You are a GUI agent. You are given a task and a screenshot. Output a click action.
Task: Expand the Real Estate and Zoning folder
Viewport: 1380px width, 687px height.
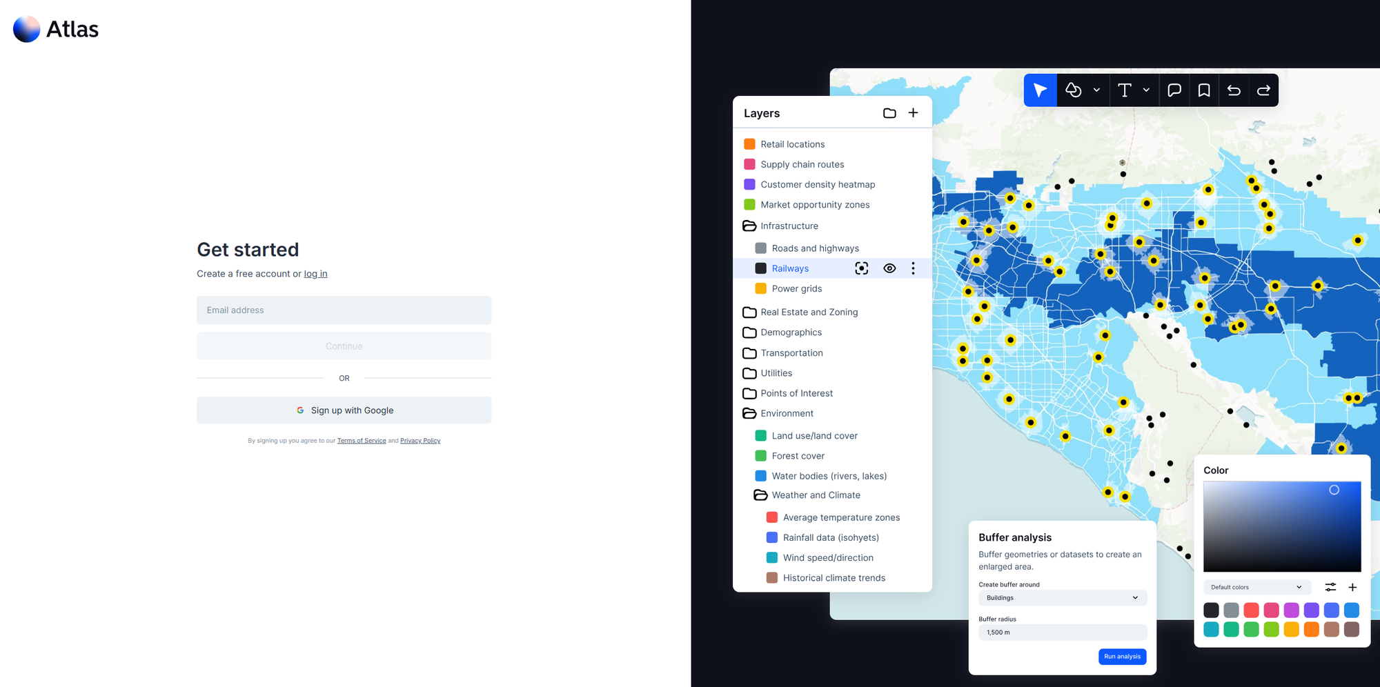tap(749, 312)
